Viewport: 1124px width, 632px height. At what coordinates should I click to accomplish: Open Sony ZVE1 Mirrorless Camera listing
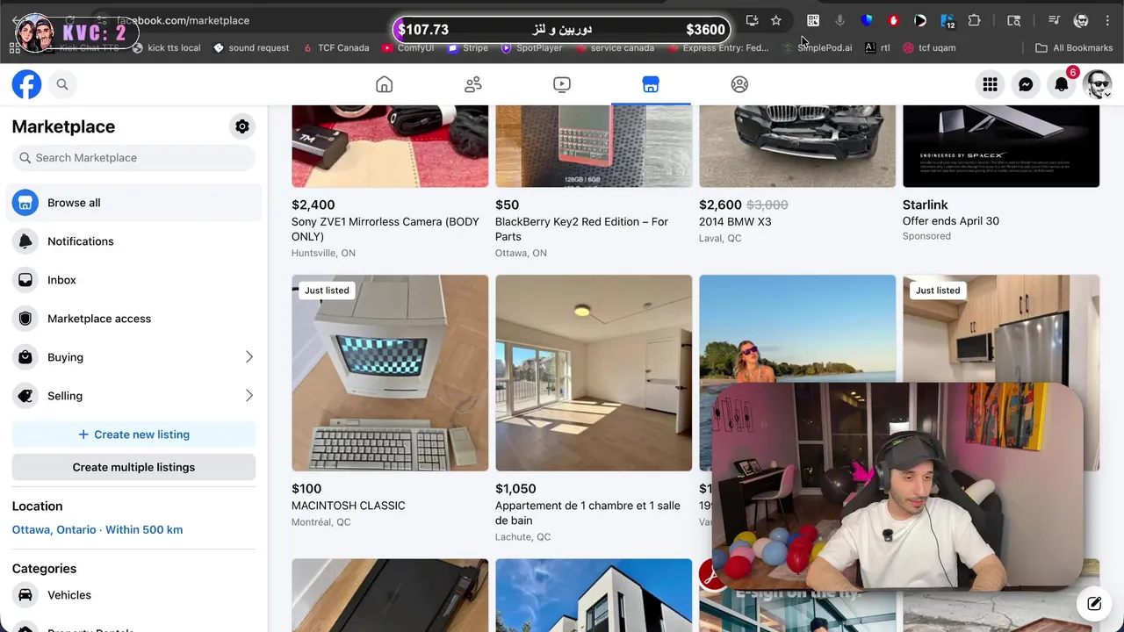pyautogui.click(x=385, y=229)
